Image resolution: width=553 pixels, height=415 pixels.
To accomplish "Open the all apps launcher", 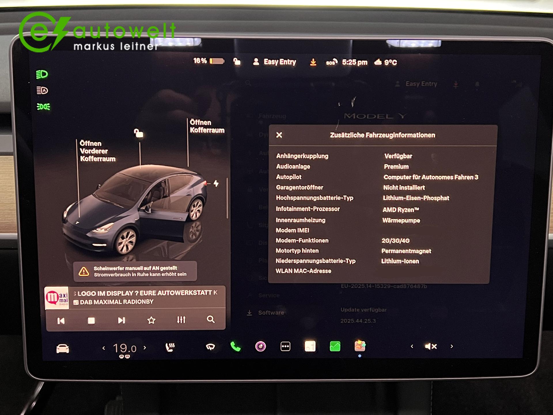I will click(x=285, y=346).
